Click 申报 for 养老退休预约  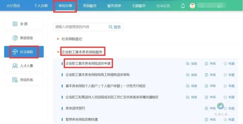[210, 108]
